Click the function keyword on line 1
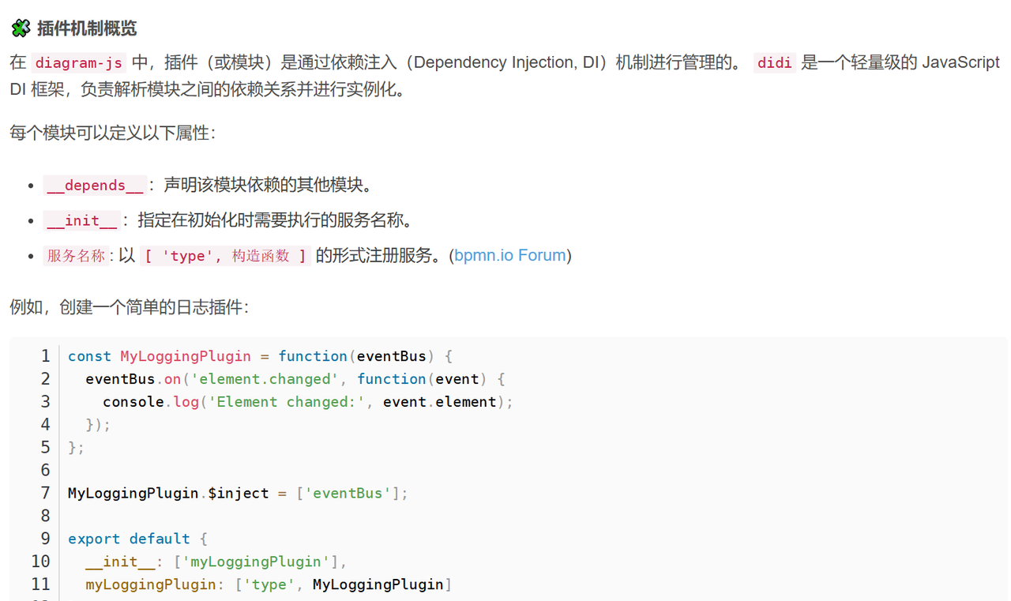This screenshot has width=1011, height=601. (x=312, y=356)
